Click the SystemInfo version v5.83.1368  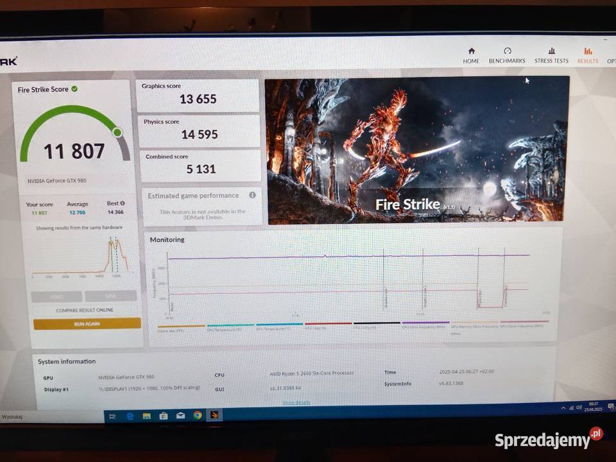pyautogui.click(x=451, y=383)
